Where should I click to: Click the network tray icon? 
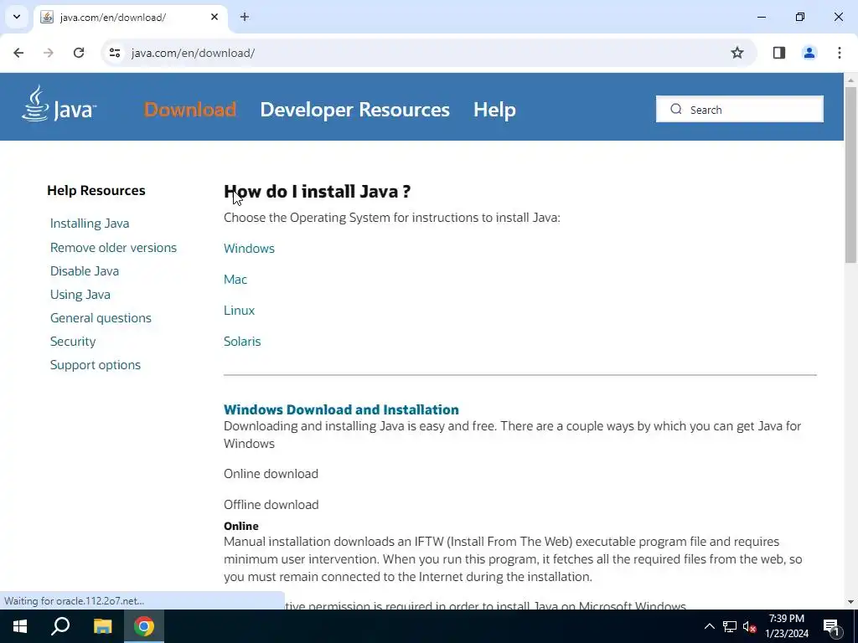[730, 626]
